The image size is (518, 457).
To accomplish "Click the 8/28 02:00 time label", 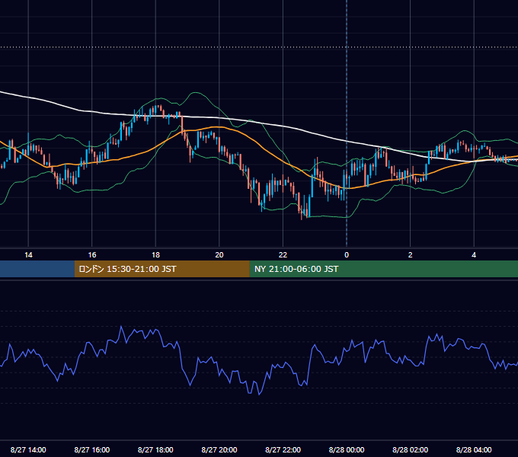I will pos(411,449).
